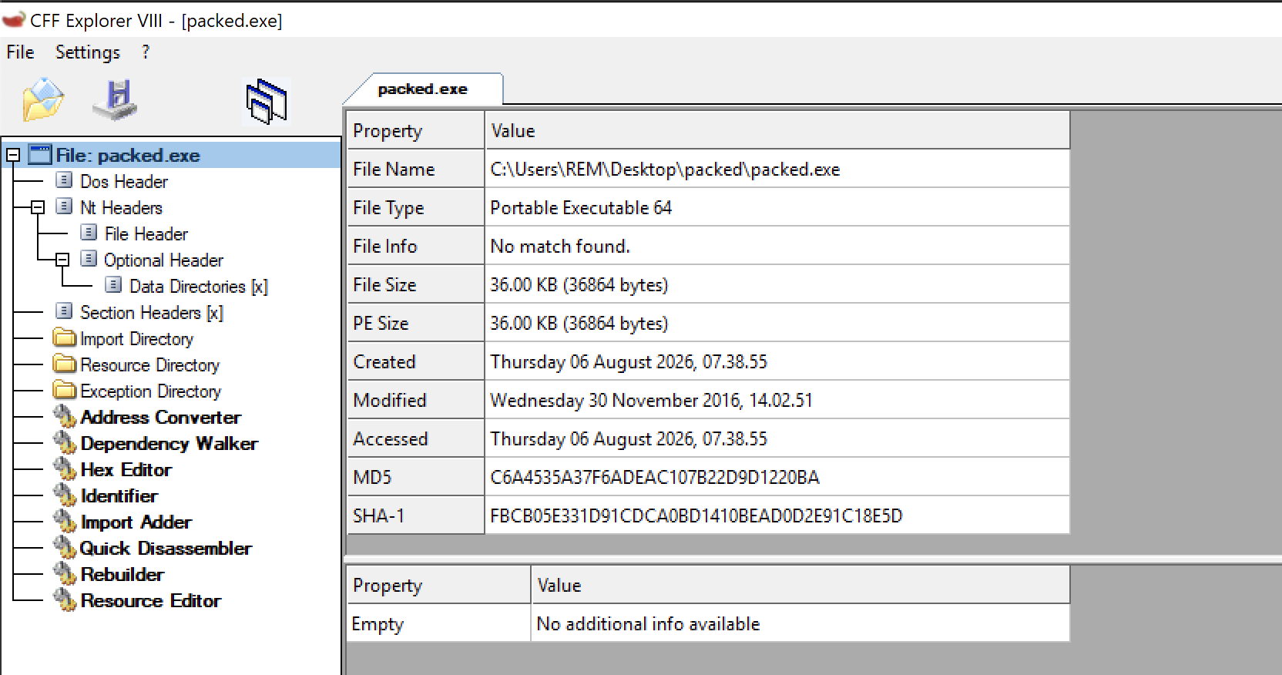Select the Data Directories [x] label

coord(199,286)
